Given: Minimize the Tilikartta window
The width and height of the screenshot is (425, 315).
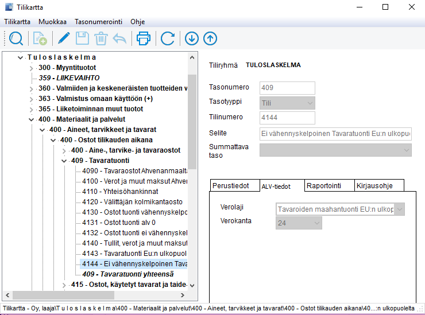Looking at the screenshot, I should pos(360,7).
